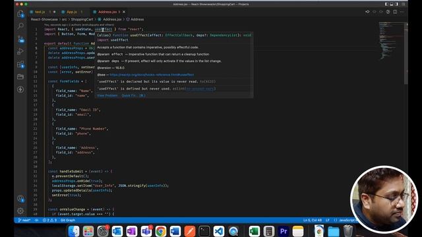Click the localStorage.setItem line
This screenshot has height=237, width=422.
[110, 186]
